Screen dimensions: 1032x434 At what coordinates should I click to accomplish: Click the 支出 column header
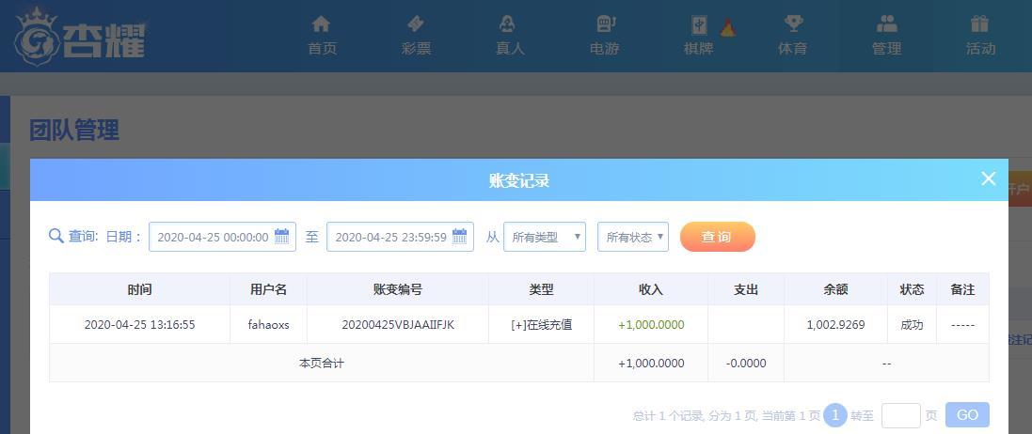point(746,289)
